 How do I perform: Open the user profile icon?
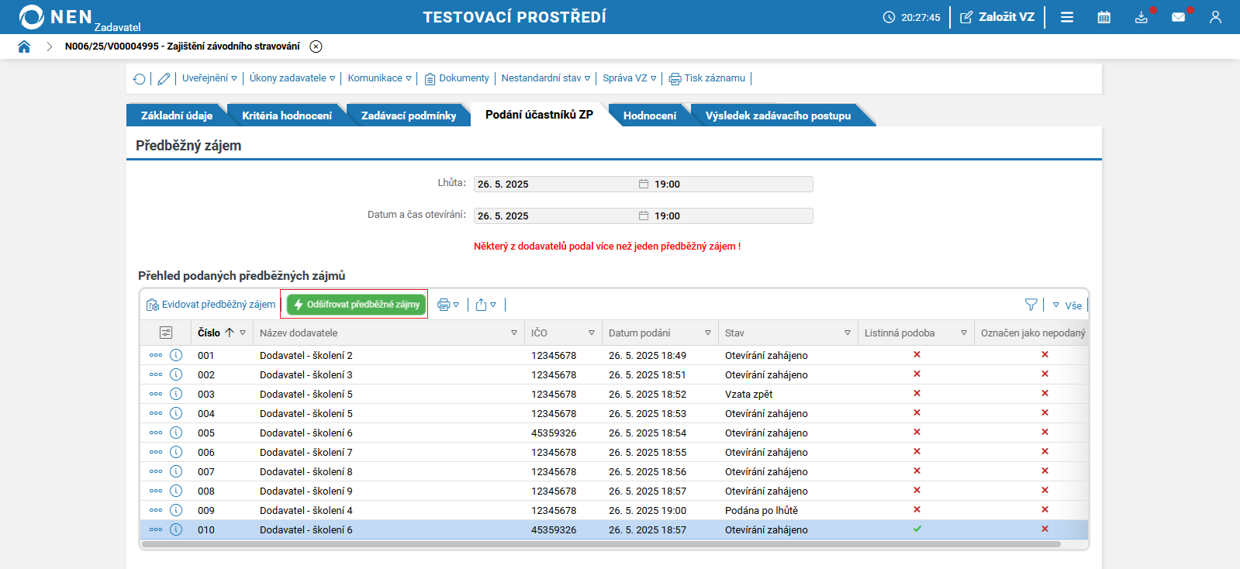point(1215,17)
